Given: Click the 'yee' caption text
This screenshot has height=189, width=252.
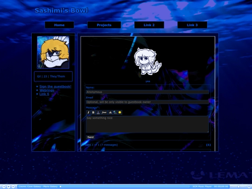Looking at the screenshot, I should tap(147, 81).
